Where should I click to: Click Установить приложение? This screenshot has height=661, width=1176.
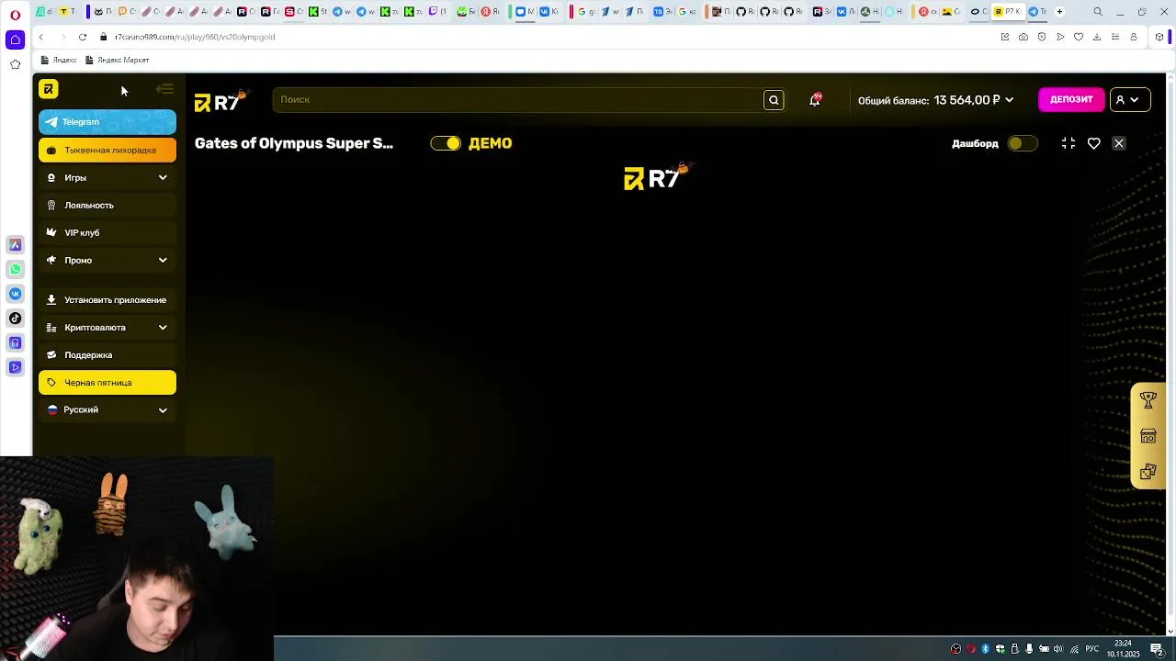107,299
